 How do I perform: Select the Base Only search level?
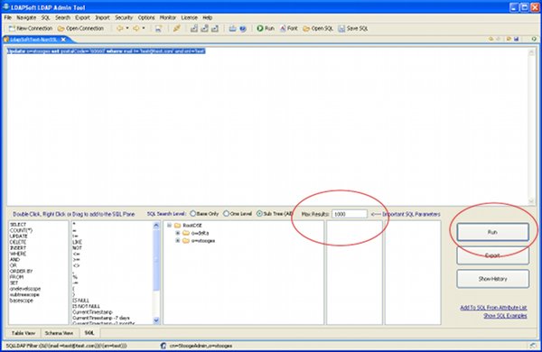pyautogui.click(x=193, y=214)
